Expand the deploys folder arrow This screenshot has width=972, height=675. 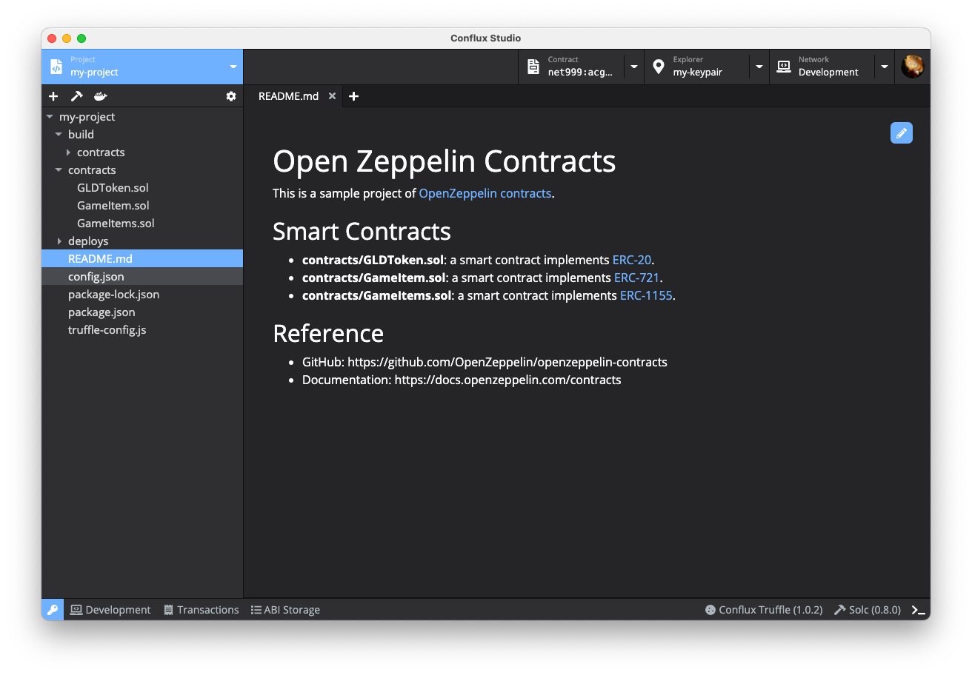[59, 241]
